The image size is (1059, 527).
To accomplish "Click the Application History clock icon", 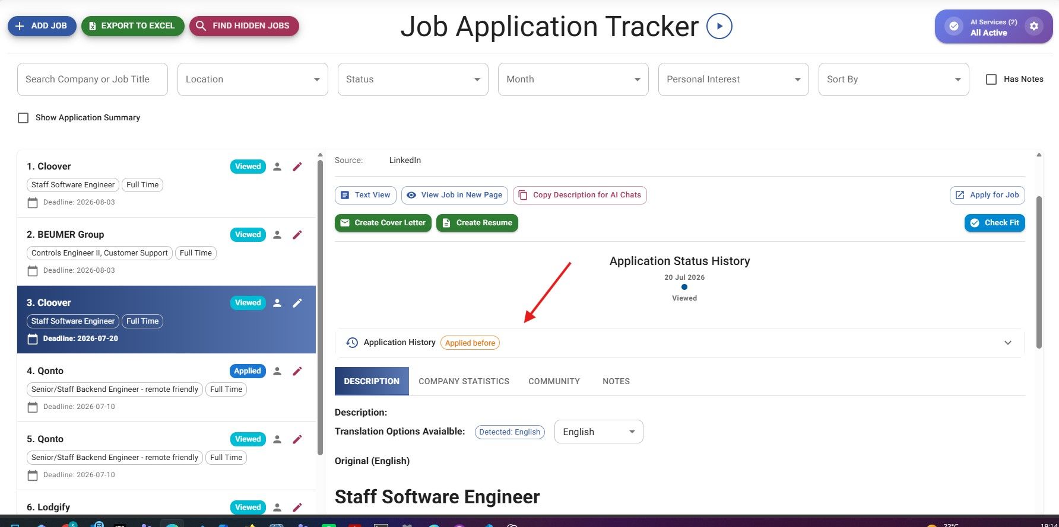I will [352, 343].
